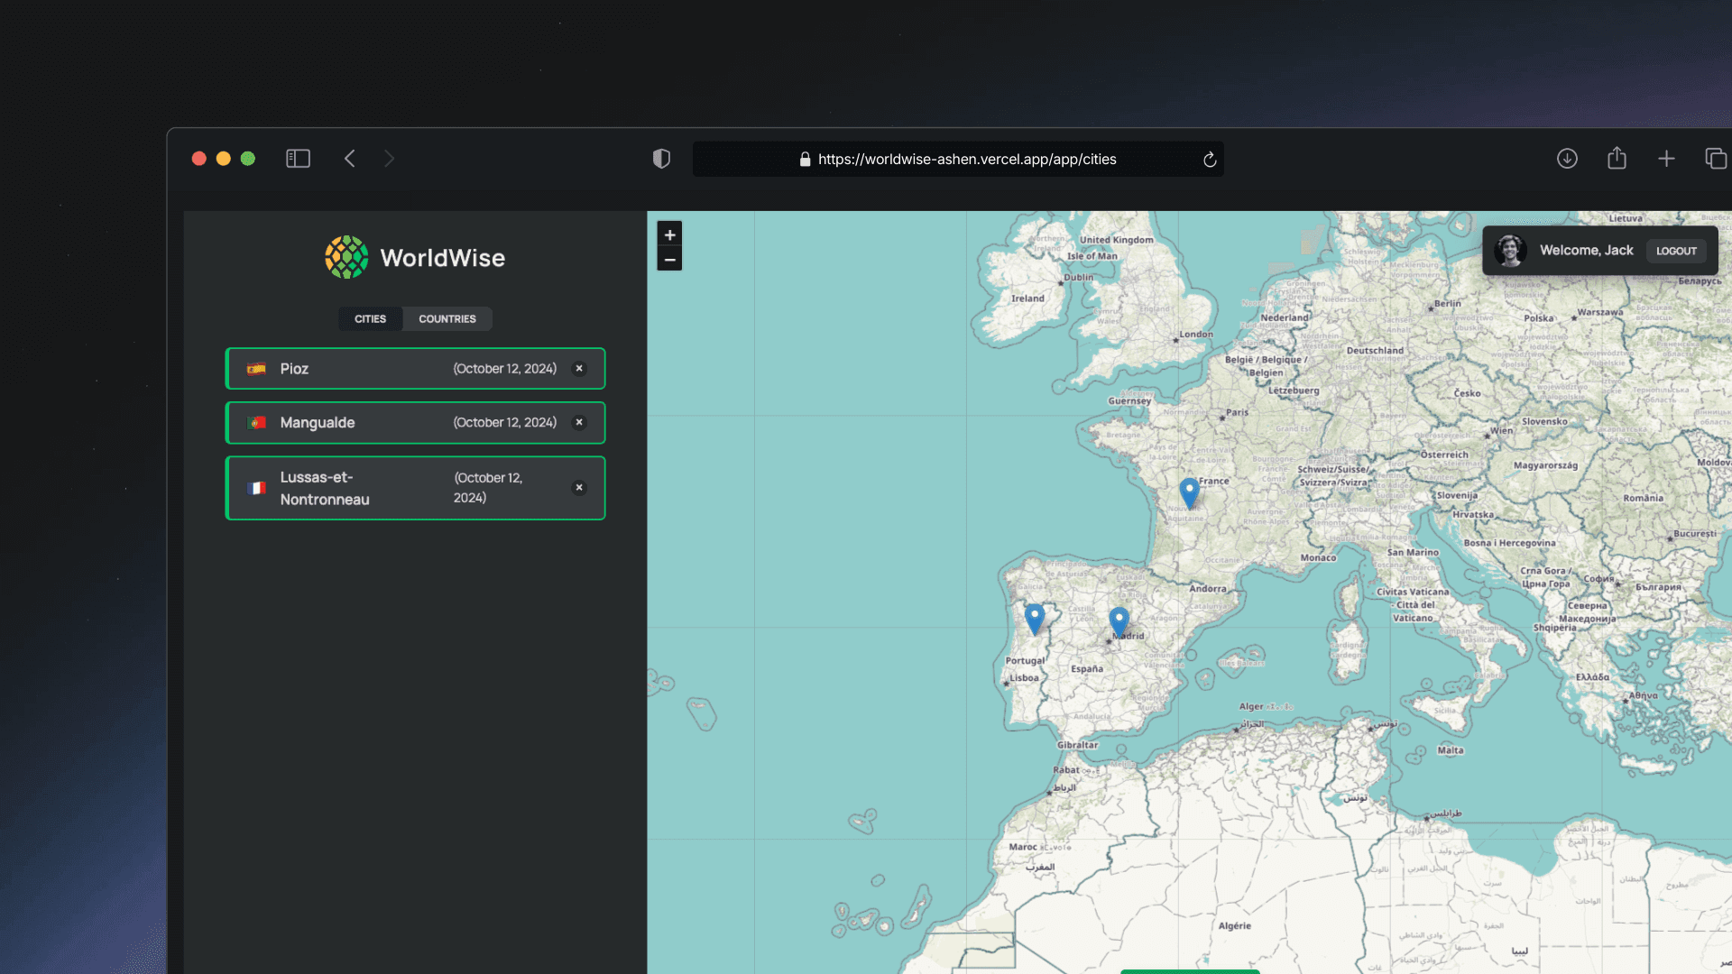
Task: Click the Welcome, Jack text
Action: coord(1586,251)
